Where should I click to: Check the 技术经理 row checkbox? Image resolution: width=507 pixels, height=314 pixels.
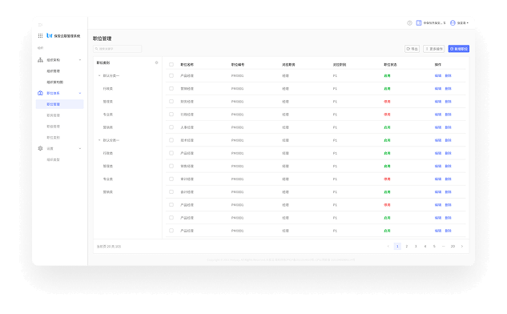tap(171, 140)
